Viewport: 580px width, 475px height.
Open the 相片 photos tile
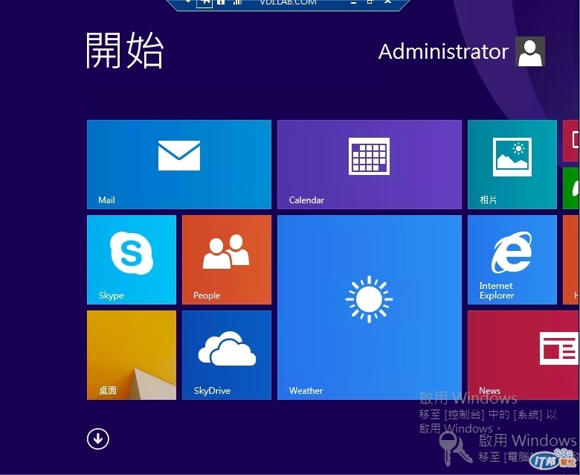click(512, 165)
